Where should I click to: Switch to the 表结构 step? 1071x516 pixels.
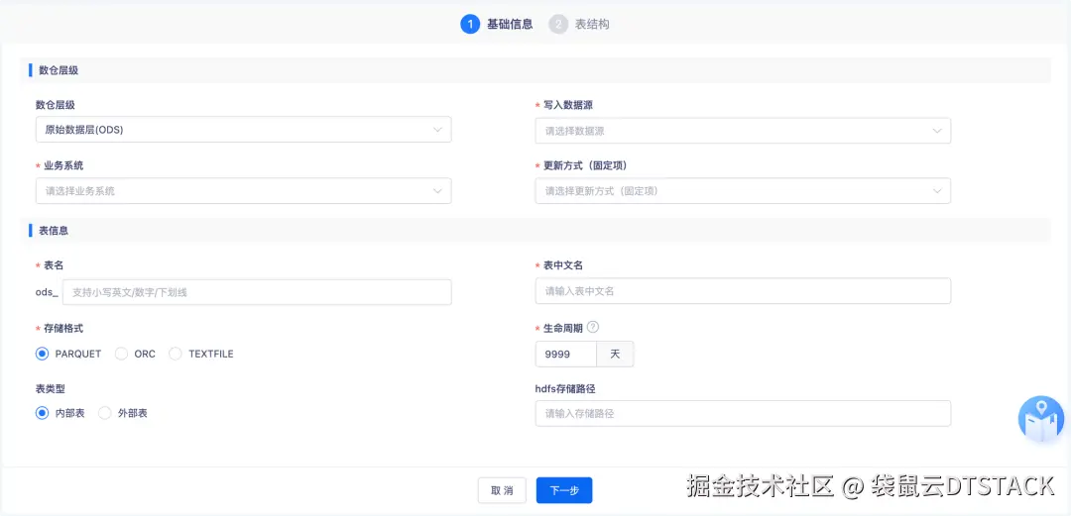592,25
